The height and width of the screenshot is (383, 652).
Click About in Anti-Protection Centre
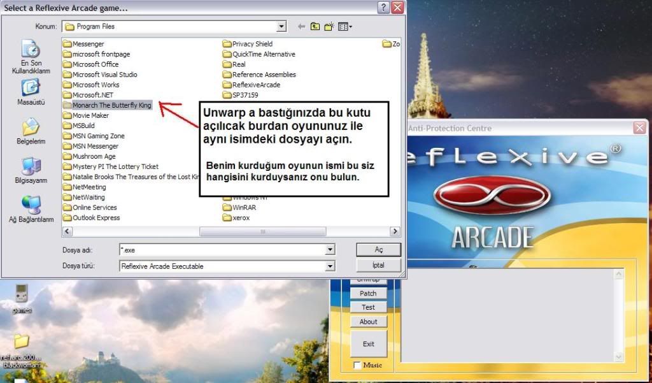coord(368,321)
